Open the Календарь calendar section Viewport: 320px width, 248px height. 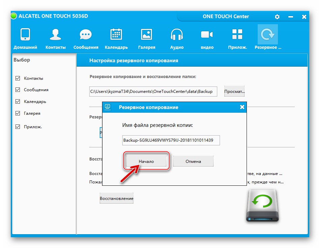click(x=116, y=38)
